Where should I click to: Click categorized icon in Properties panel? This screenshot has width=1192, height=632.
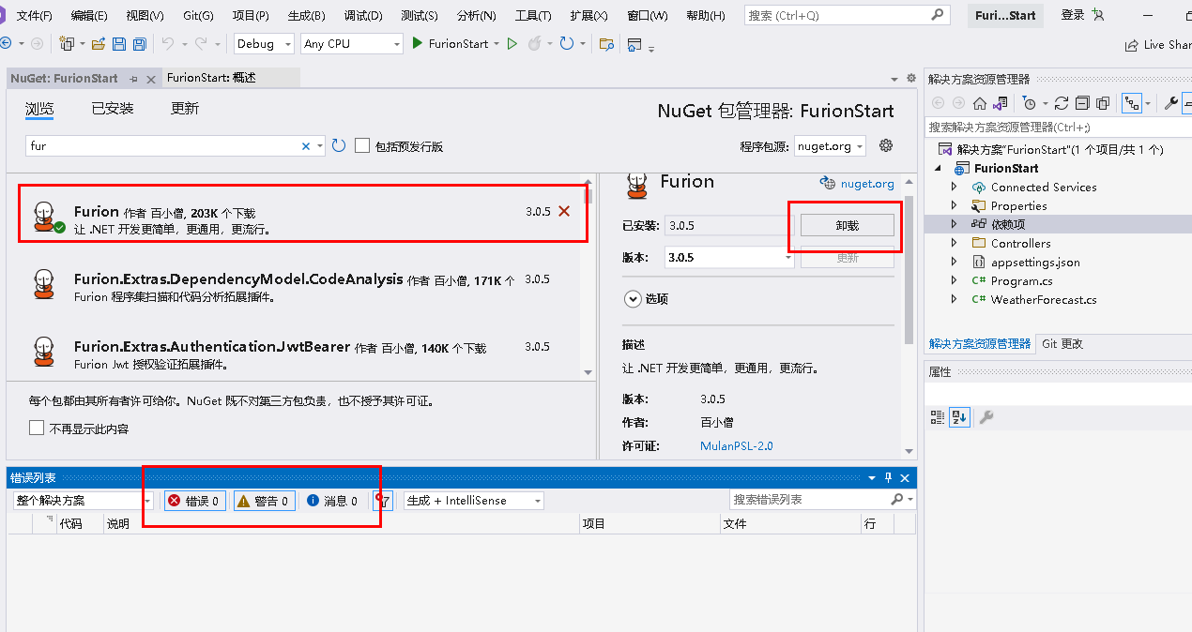pyautogui.click(x=938, y=417)
